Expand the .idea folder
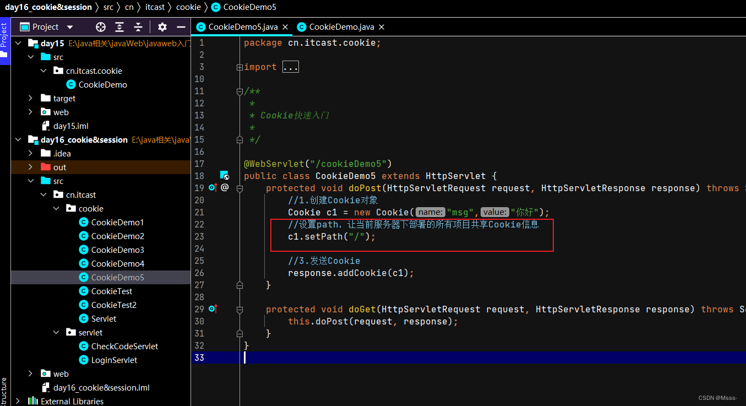 (x=31, y=154)
